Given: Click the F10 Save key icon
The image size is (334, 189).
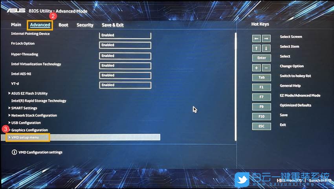Looking at the screenshot, I should point(261,117).
